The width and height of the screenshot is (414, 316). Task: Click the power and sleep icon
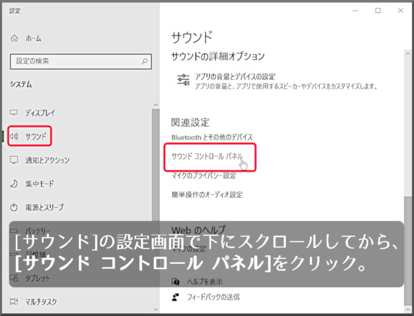pos(14,207)
